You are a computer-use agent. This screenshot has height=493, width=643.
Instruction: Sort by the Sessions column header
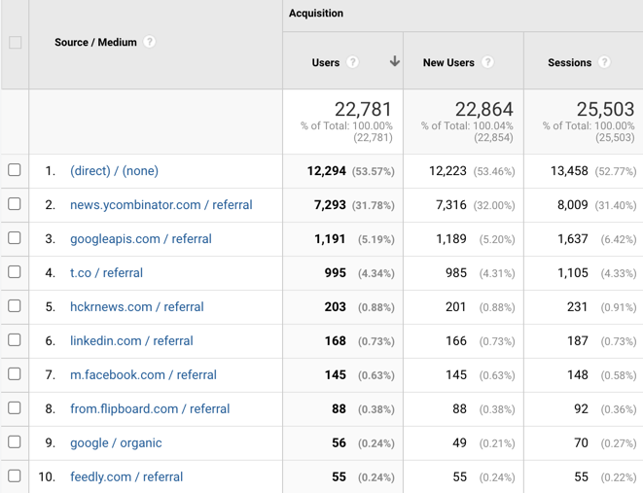(569, 62)
